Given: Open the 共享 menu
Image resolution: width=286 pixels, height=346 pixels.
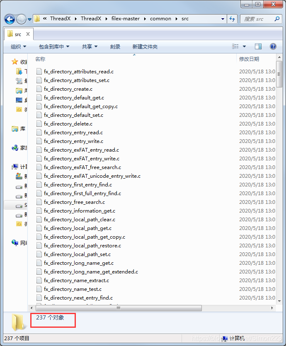Looking at the screenshot, I should tap(90, 46).
